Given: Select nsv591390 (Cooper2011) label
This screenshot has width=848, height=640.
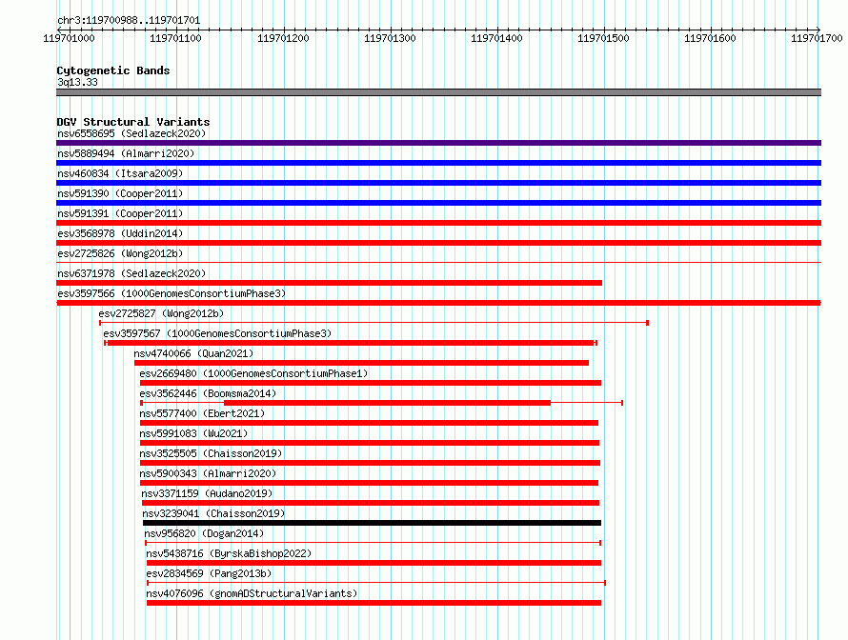Looking at the screenshot, I should coord(120,193).
